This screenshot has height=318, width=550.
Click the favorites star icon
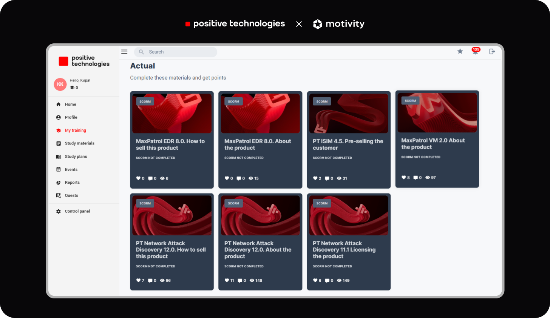coord(460,52)
